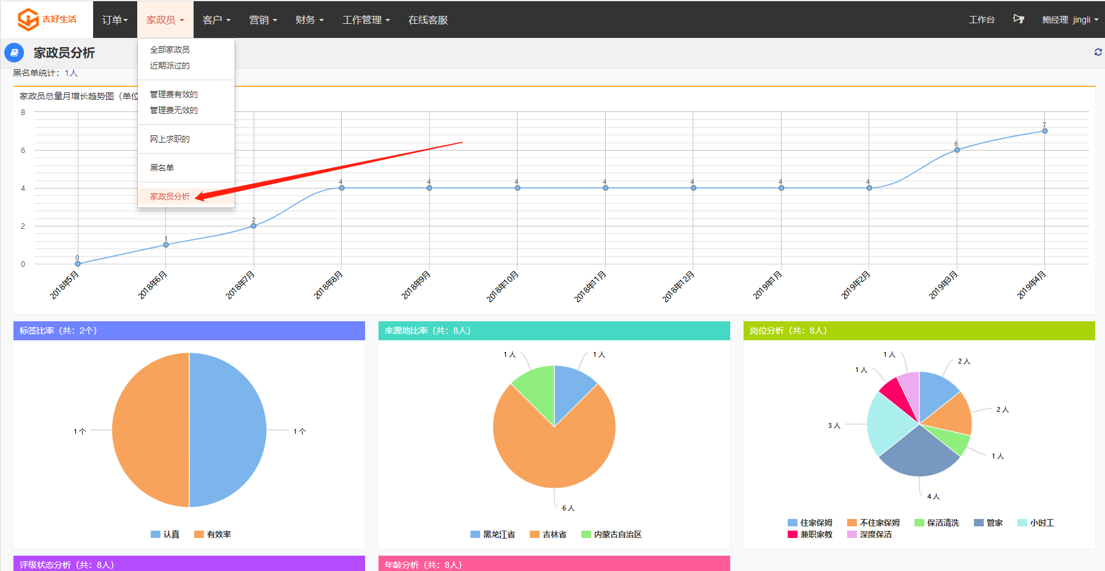
Task: Click the flag icon next to 工作台
Action: (x=1019, y=20)
